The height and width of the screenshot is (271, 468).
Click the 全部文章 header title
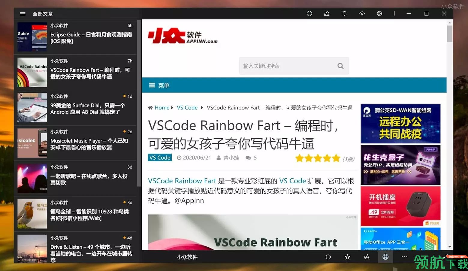(43, 14)
